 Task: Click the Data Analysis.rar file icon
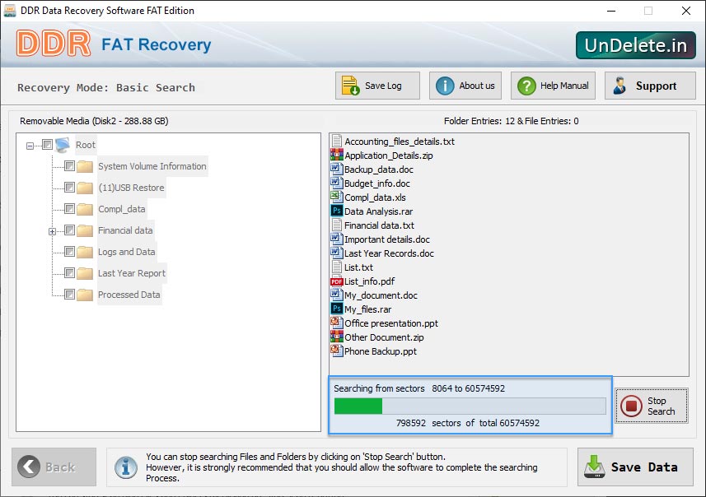(337, 211)
